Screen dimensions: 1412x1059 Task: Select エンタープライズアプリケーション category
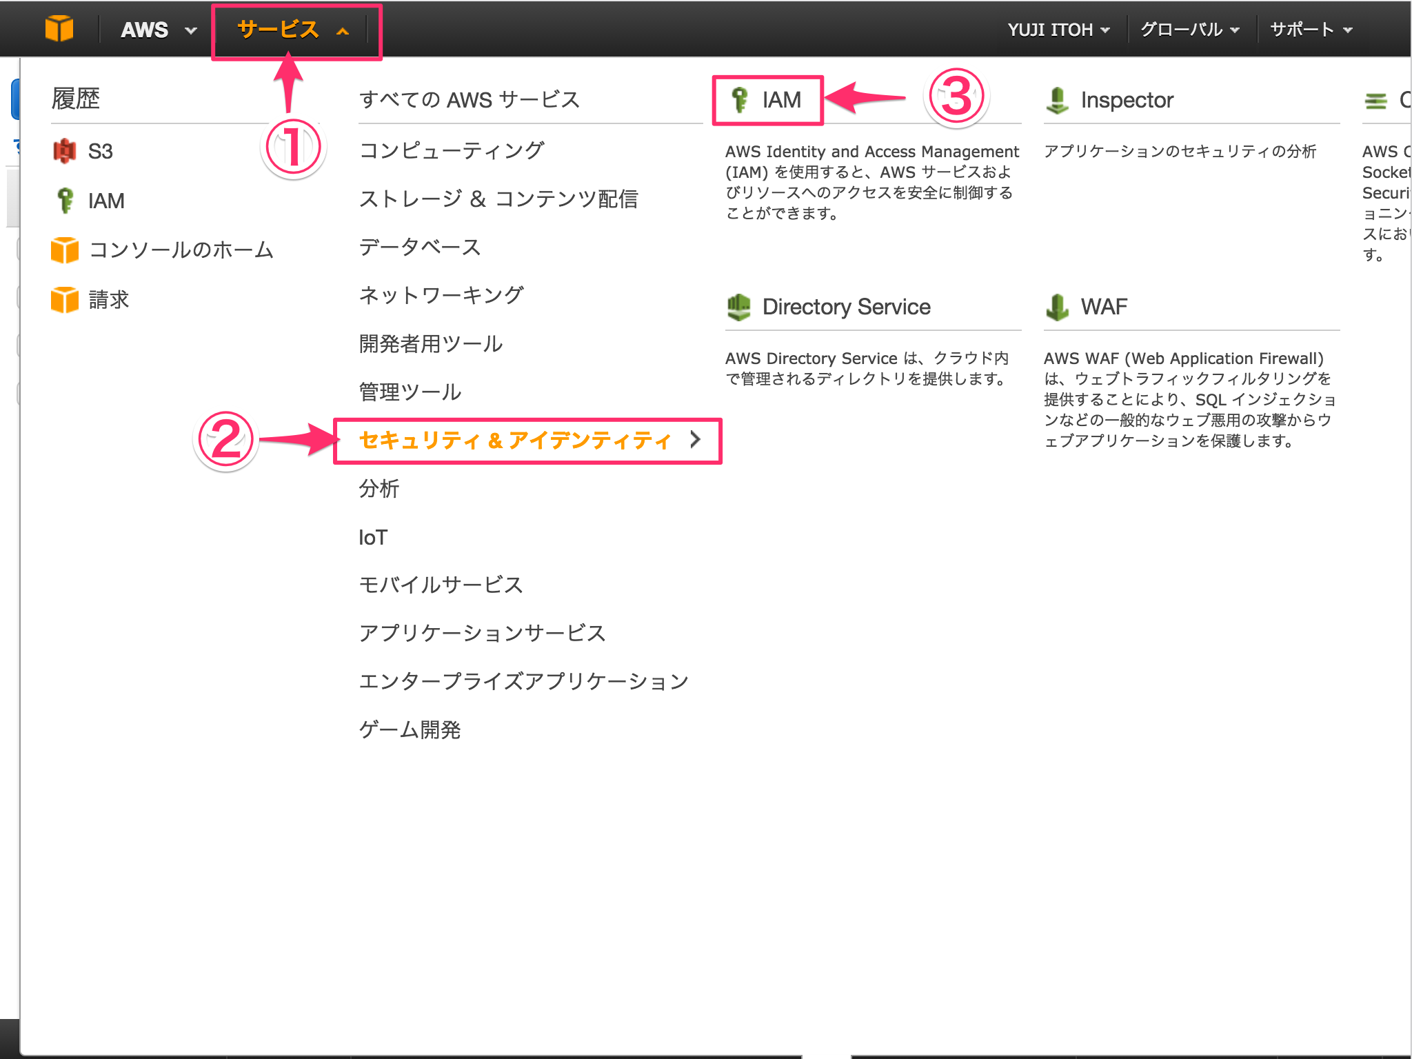click(524, 681)
